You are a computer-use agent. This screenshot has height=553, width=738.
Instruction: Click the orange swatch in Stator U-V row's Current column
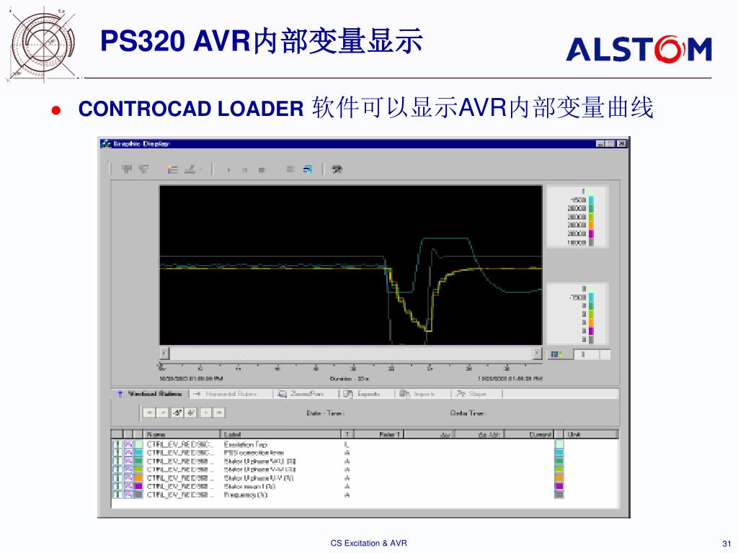click(x=559, y=478)
